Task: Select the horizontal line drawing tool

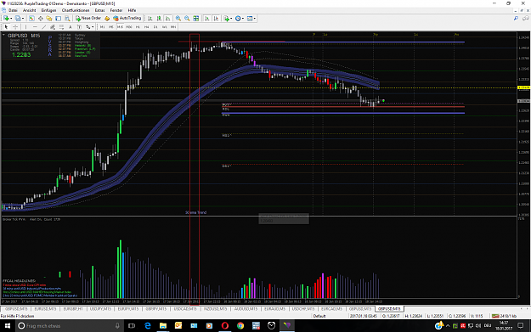Action: tap(35, 26)
